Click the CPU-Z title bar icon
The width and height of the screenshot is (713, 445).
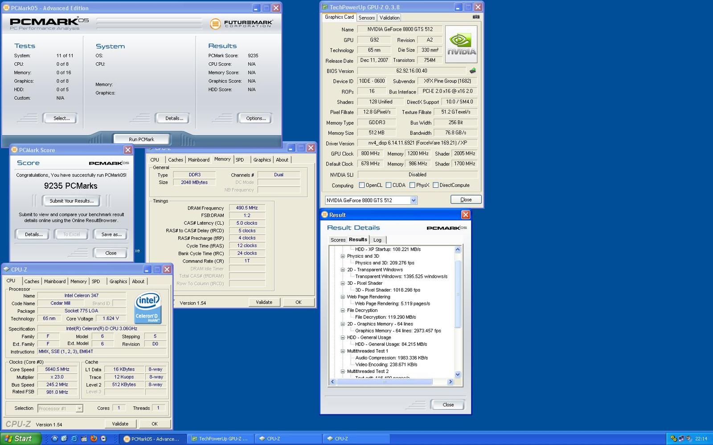[6, 269]
